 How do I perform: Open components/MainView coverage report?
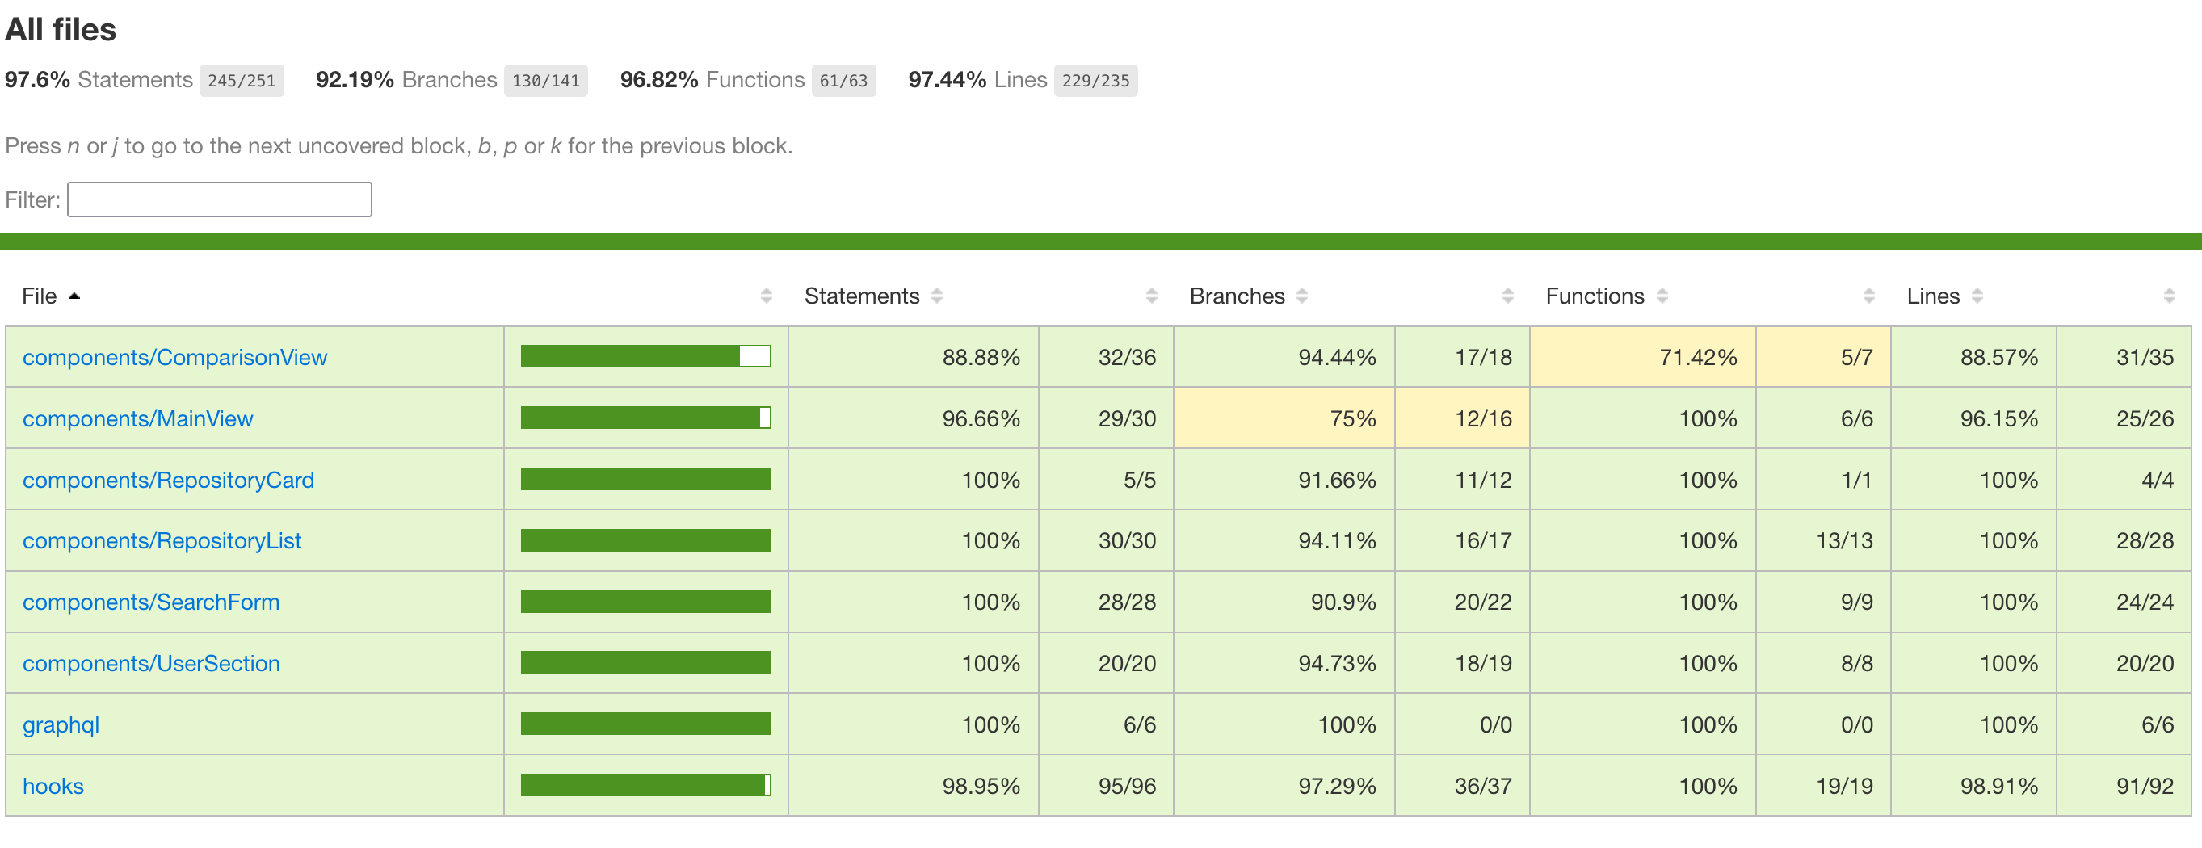point(137,419)
